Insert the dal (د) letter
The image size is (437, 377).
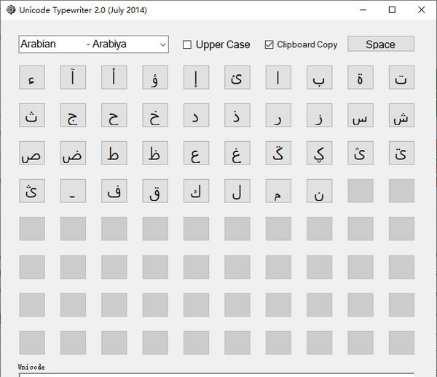(x=196, y=115)
